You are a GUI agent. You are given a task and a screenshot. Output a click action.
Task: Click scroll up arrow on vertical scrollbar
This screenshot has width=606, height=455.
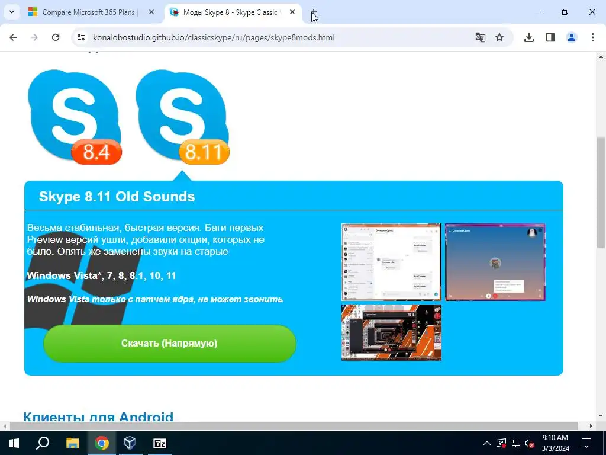(601, 56)
